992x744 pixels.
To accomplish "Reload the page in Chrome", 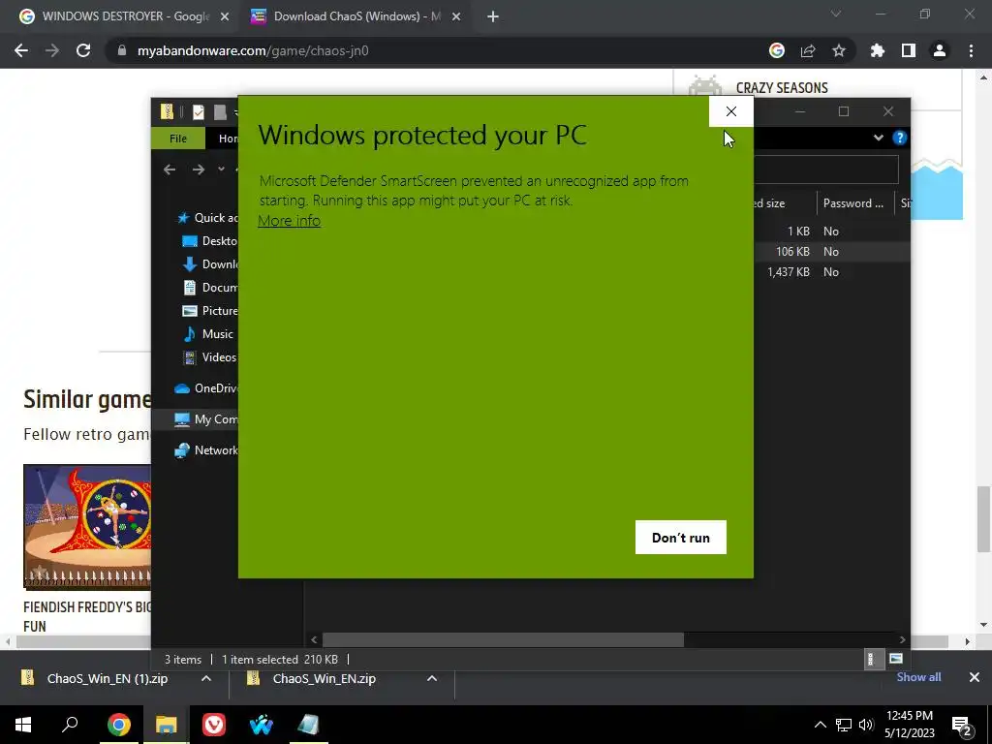I will [x=83, y=50].
